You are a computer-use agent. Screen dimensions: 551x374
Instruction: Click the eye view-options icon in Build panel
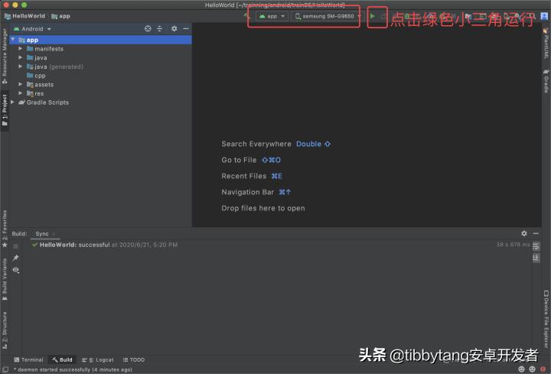point(16,270)
